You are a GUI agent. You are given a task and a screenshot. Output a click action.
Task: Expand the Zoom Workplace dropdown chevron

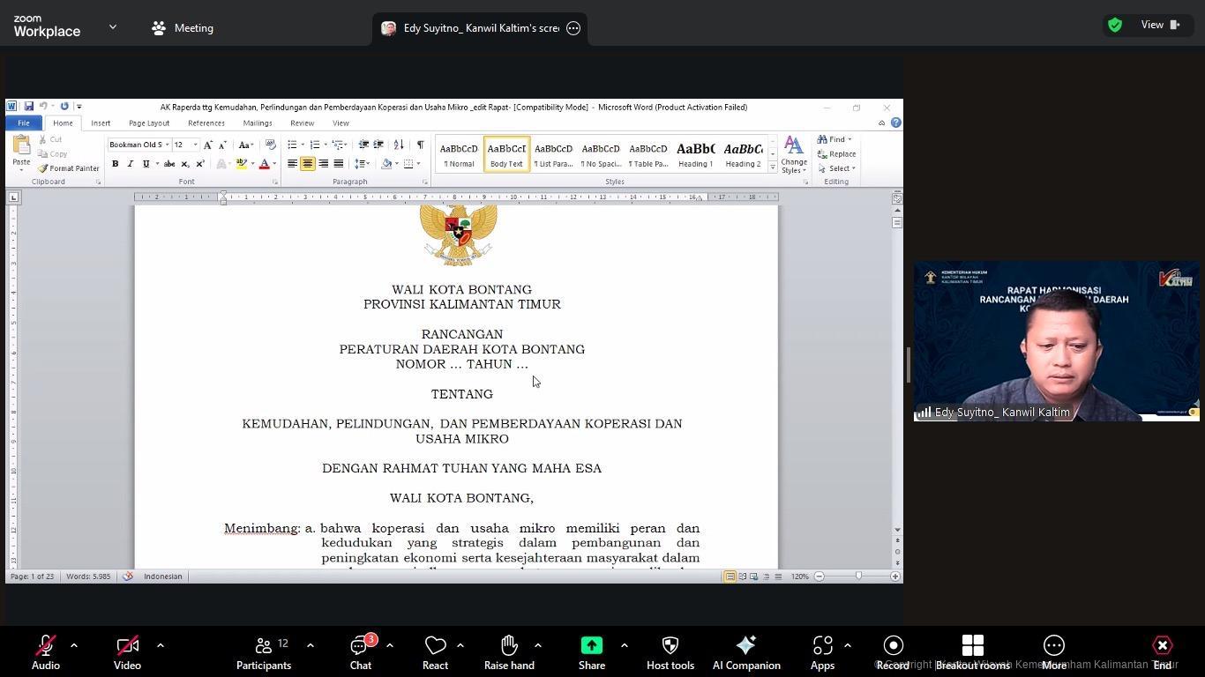tap(113, 27)
